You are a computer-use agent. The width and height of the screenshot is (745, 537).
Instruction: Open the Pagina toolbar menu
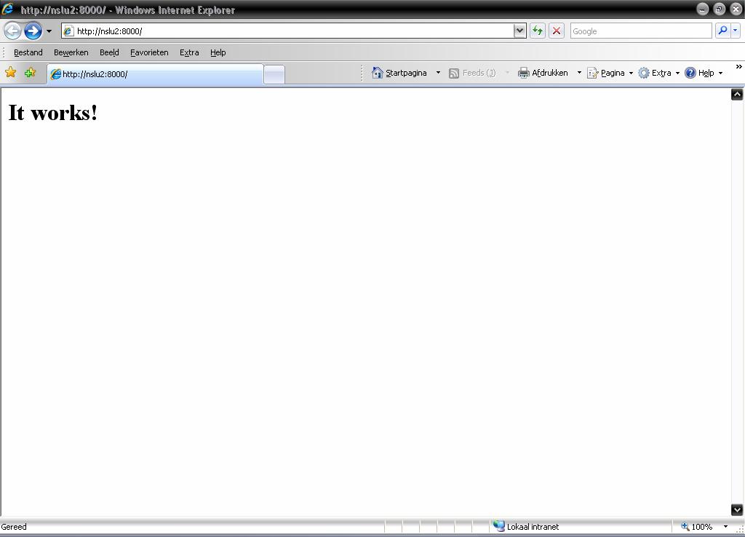pos(610,73)
